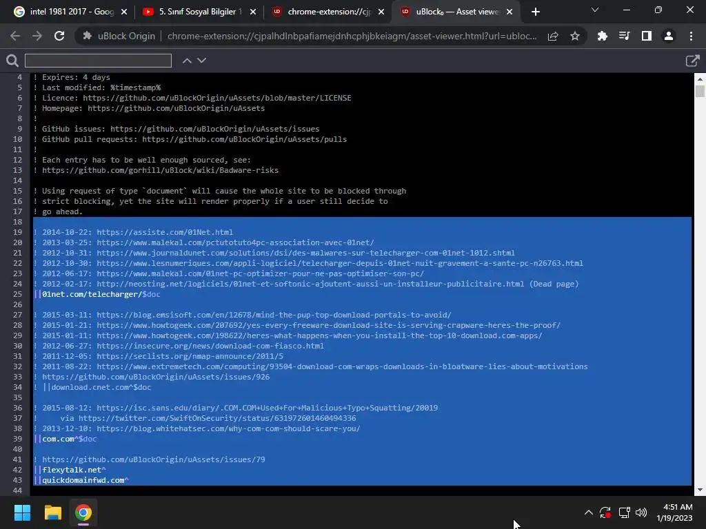706x529 pixels.
Task: Open the clock showing 4:51 AM
Action: 674,512
